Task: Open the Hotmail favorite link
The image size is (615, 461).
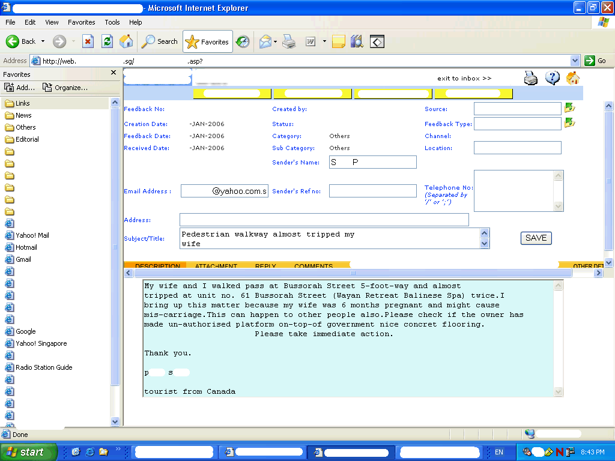Action: (21, 247)
